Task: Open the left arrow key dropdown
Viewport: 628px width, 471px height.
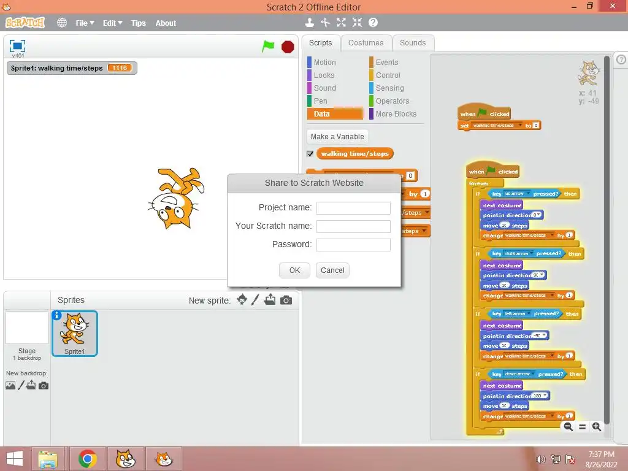Action: pyautogui.click(x=529, y=314)
